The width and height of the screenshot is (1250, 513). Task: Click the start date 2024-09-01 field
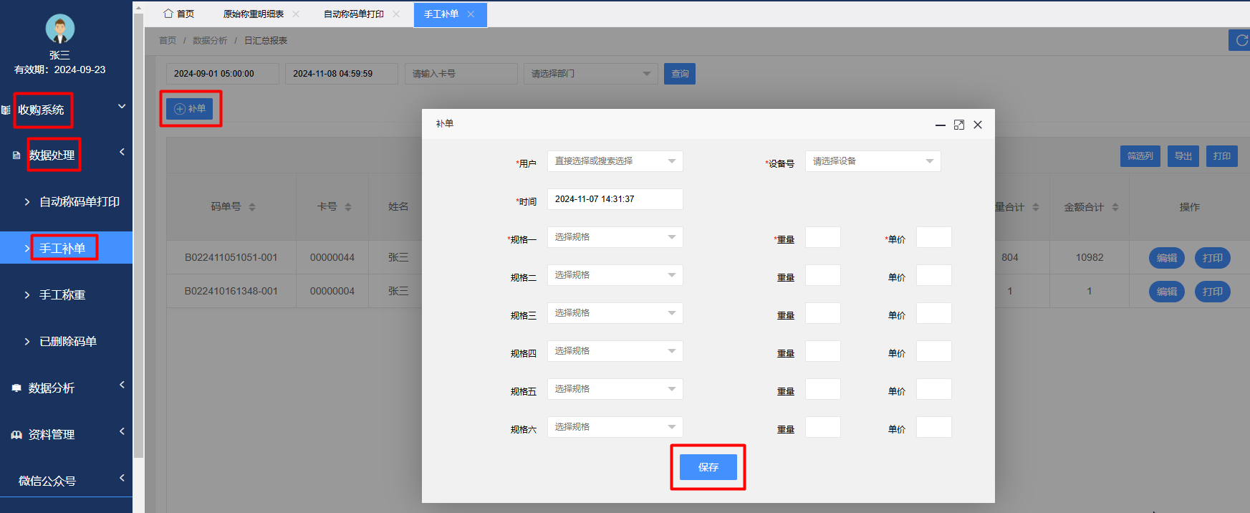click(x=223, y=74)
